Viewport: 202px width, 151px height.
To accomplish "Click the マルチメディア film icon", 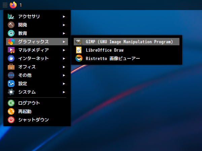I will [11, 50].
